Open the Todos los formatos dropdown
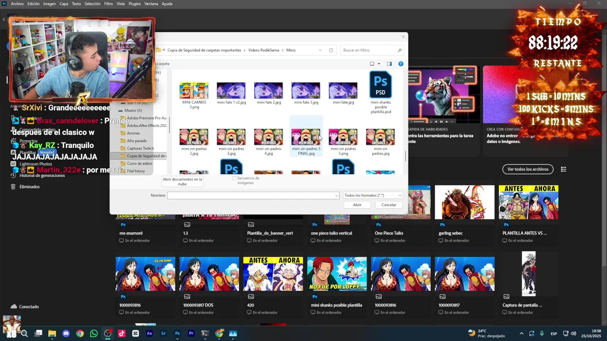Viewport: 607px width, 341px height. coord(373,195)
